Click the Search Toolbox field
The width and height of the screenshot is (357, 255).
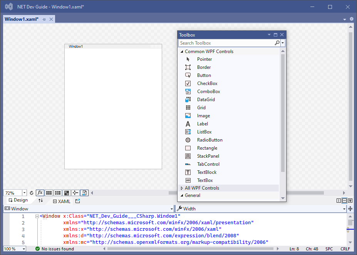coord(226,43)
